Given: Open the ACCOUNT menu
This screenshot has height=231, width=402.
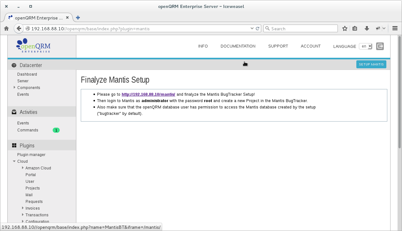Looking at the screenshot, I should [311, 46].
